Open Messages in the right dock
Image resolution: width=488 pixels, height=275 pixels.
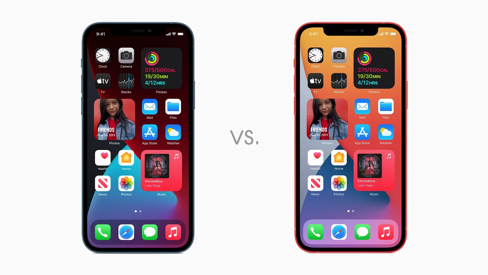pyautogui.click(x=363, y=232)
